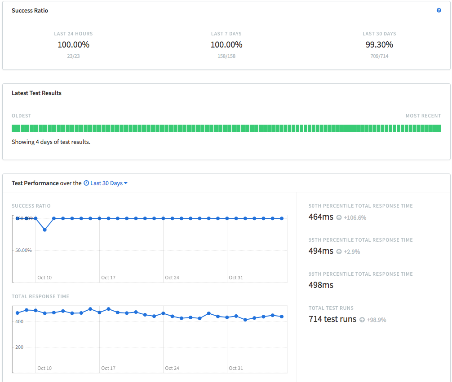The image size is (452, 382).
Task: Open the Last 30 Days time range dropdown
Action: point(106,183)
